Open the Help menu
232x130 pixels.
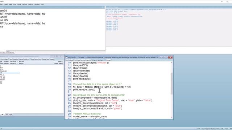42,4
